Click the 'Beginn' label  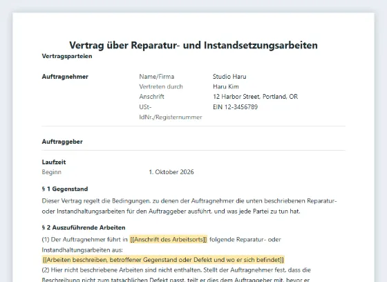pyautogui.click(x=52, y=172)
